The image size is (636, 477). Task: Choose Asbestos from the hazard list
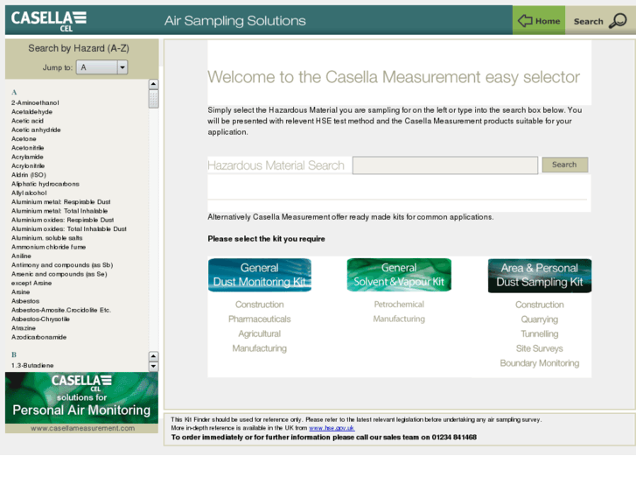(25, 301)
